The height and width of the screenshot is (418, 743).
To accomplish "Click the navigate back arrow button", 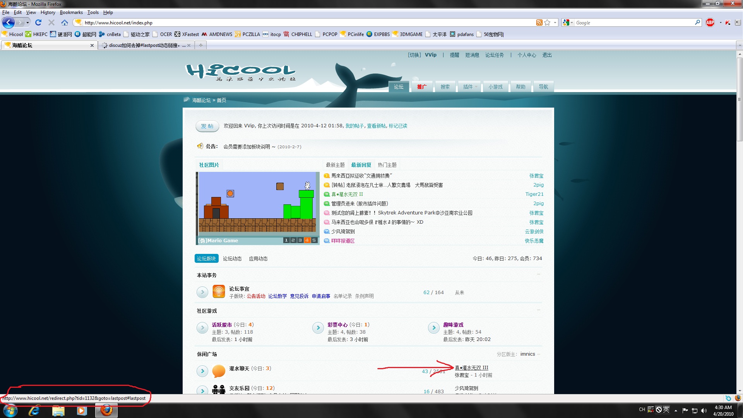I will tap(9, 22).
